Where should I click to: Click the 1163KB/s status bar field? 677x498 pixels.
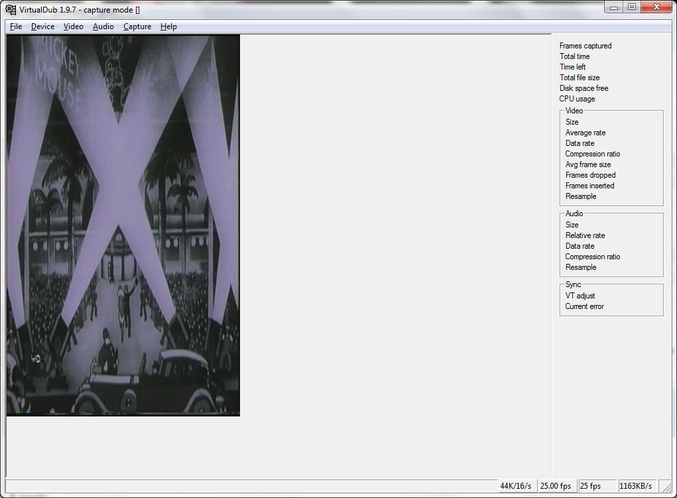[x=637, y=486]
